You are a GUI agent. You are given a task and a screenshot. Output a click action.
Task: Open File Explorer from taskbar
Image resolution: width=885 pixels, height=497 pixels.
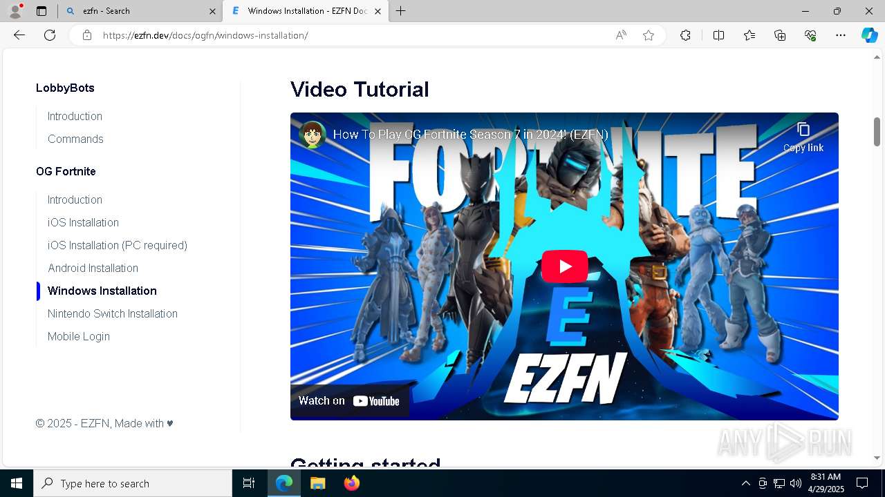click(317, 483)
